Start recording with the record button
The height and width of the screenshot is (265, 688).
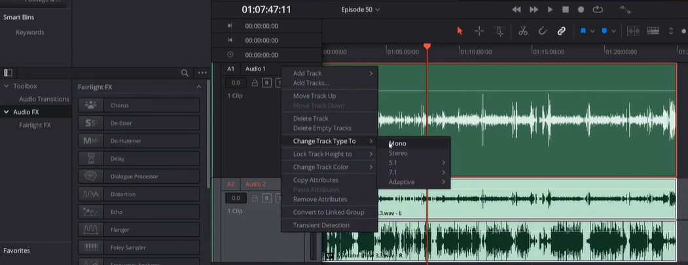coord(581,9)
